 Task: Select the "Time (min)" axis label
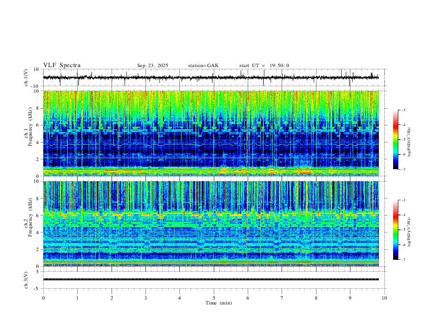(219, 303)
